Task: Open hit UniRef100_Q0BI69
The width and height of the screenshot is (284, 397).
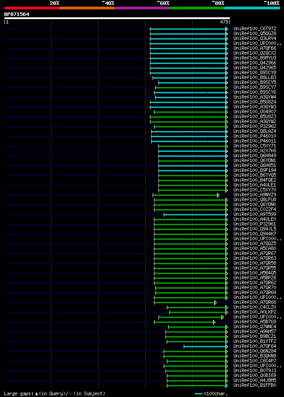Action: click(255, 376)
